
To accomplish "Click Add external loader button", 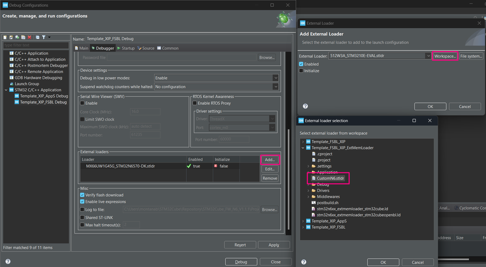I will coord(270,160).
